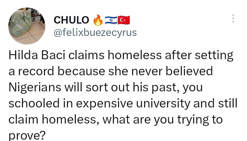Click the phrase "what are you trying to"
This screenshot has height=141, width=247.
pos(163,120)
